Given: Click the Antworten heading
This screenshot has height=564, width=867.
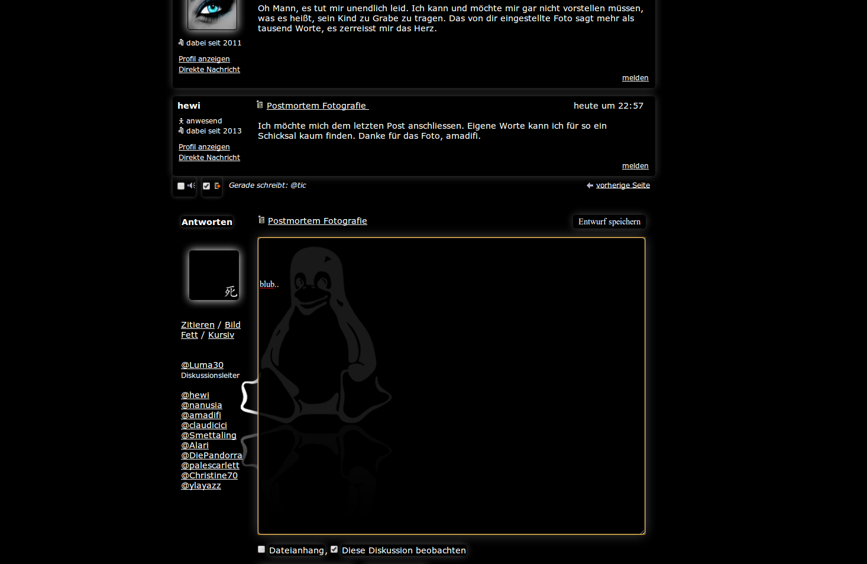Looking at the screenshot, I should 207,222.
